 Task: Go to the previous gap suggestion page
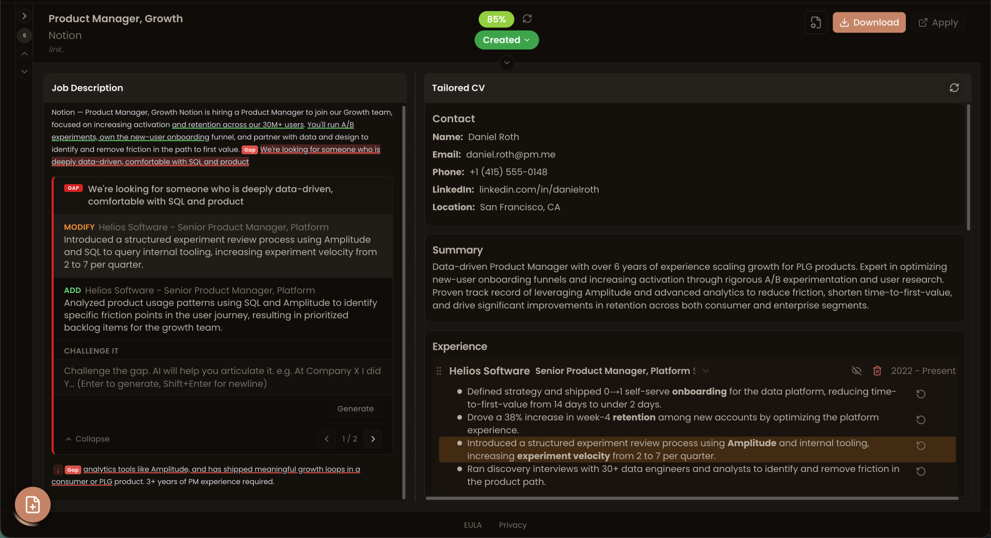[327, 439]
